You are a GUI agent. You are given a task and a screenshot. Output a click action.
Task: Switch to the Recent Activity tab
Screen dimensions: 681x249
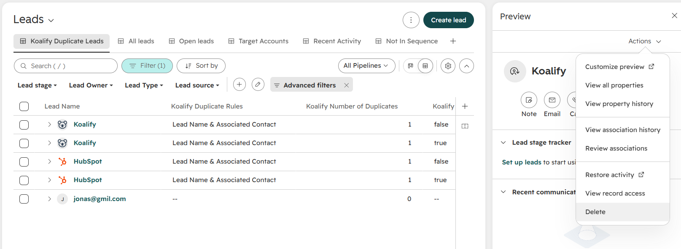(332, 41)
